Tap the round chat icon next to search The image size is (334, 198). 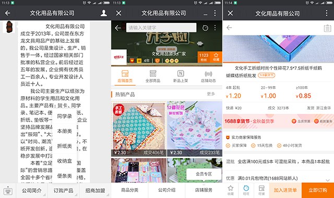tap(205, 28)
